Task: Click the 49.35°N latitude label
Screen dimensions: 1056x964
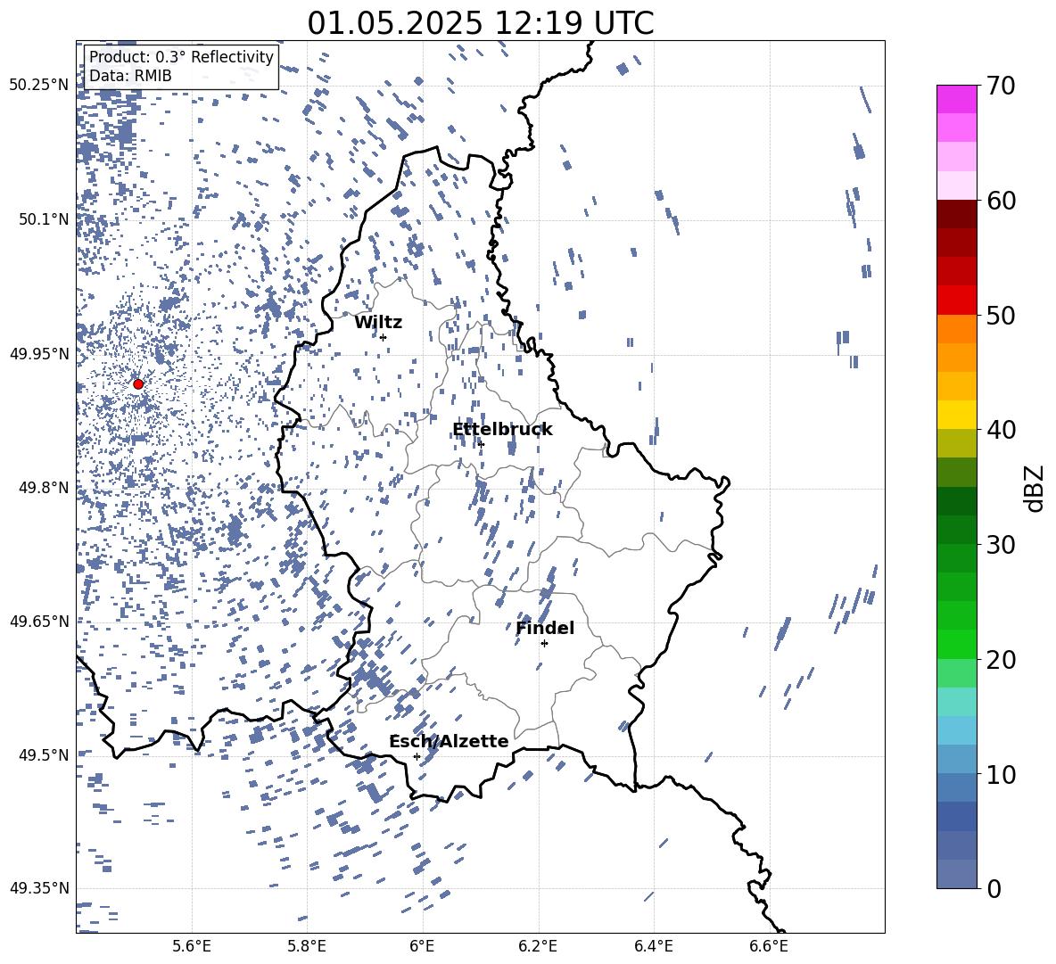Action: coord(39,888)
